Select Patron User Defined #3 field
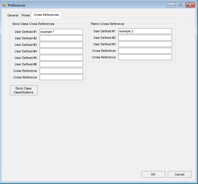Screen dimensions: 198x184 (145, 44)
